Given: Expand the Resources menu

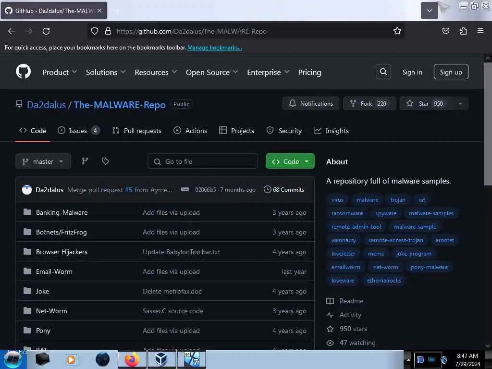Looking at the screenshot, I should tap(156, 72).
